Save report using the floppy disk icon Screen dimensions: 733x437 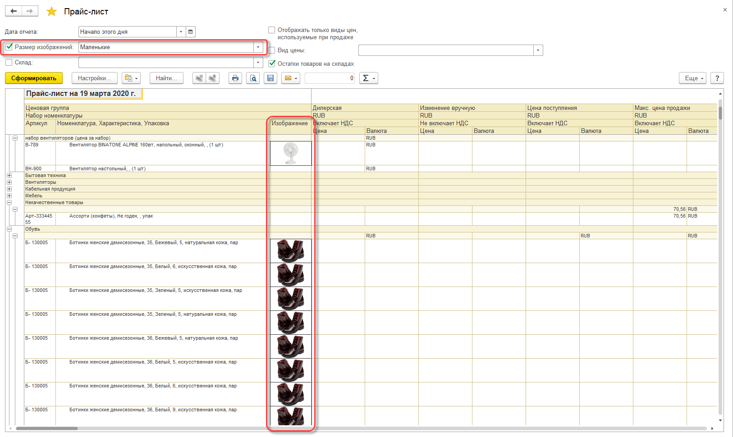[x=270, y=78]
